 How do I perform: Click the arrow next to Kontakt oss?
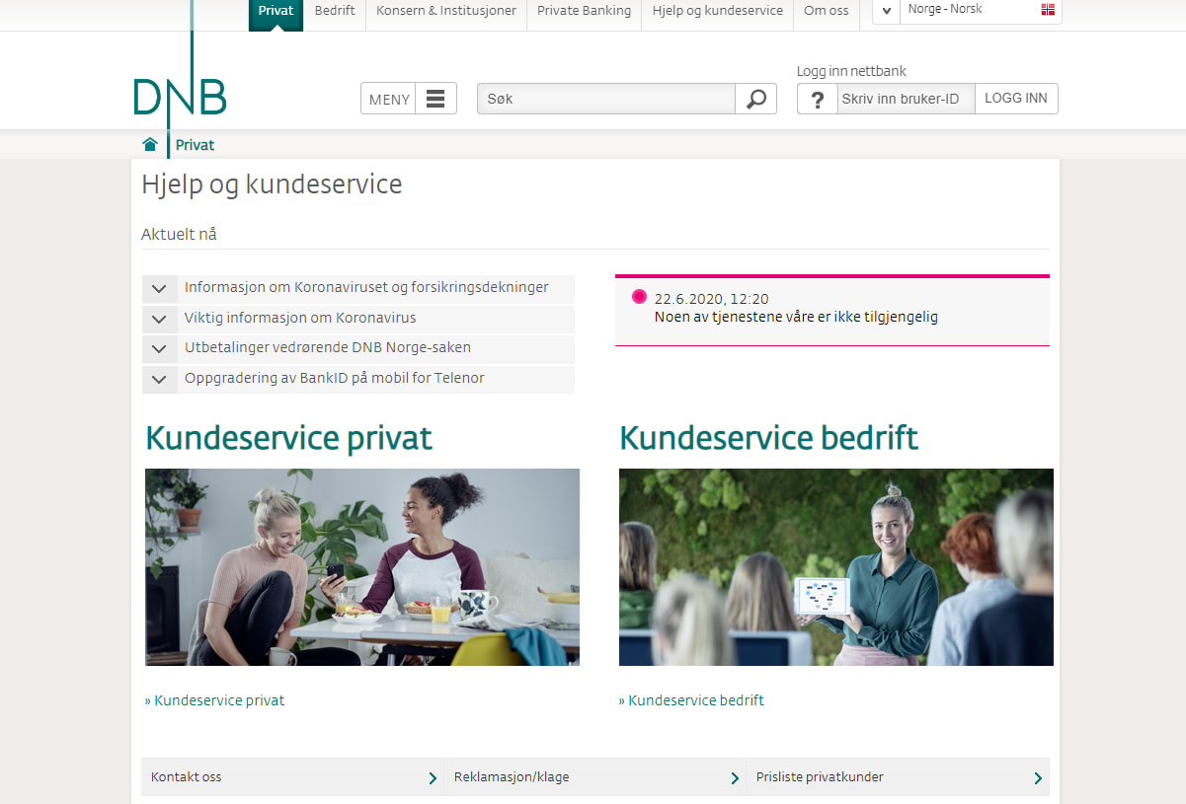433,778
